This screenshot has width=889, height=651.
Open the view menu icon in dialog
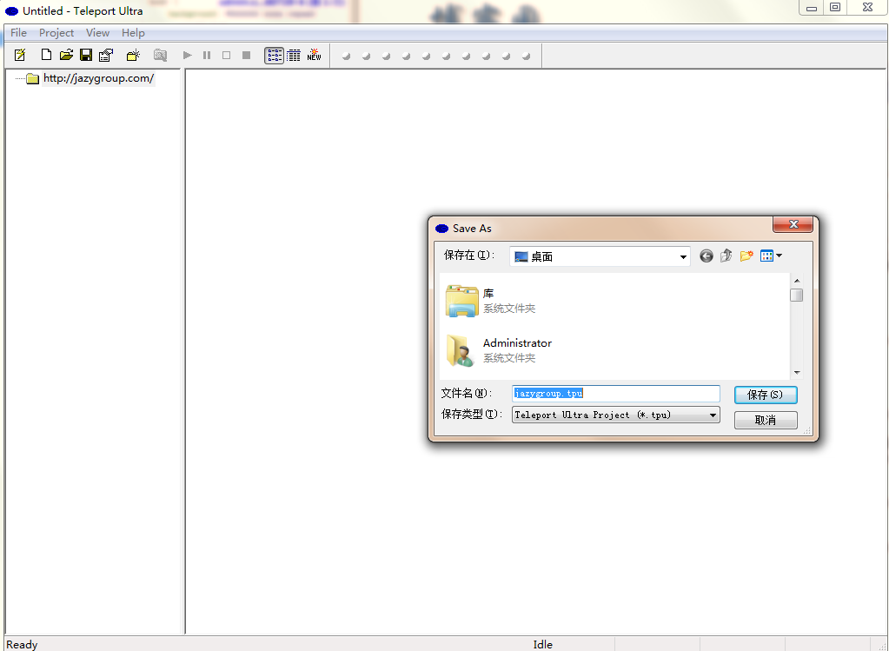(x=771, y=256)
